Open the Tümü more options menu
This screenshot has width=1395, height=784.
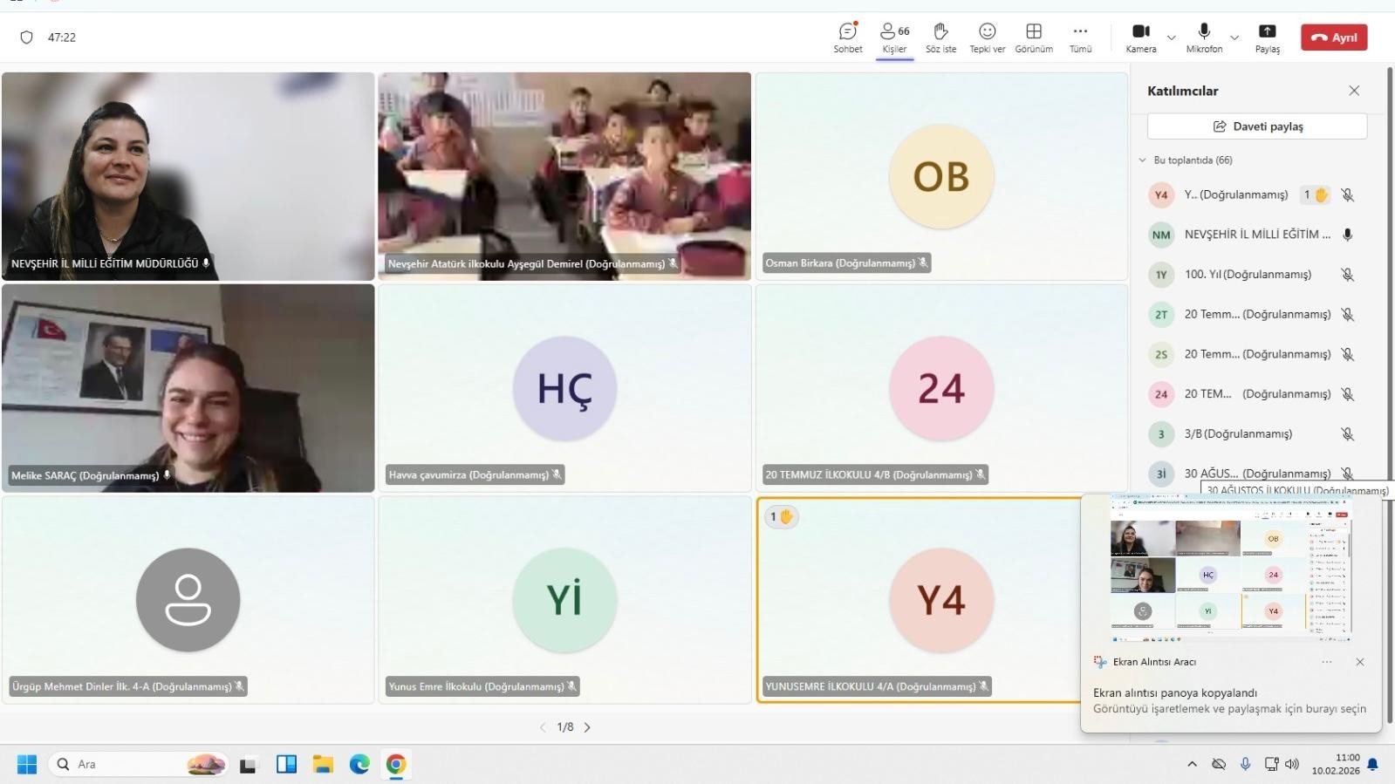(1080, 37)
